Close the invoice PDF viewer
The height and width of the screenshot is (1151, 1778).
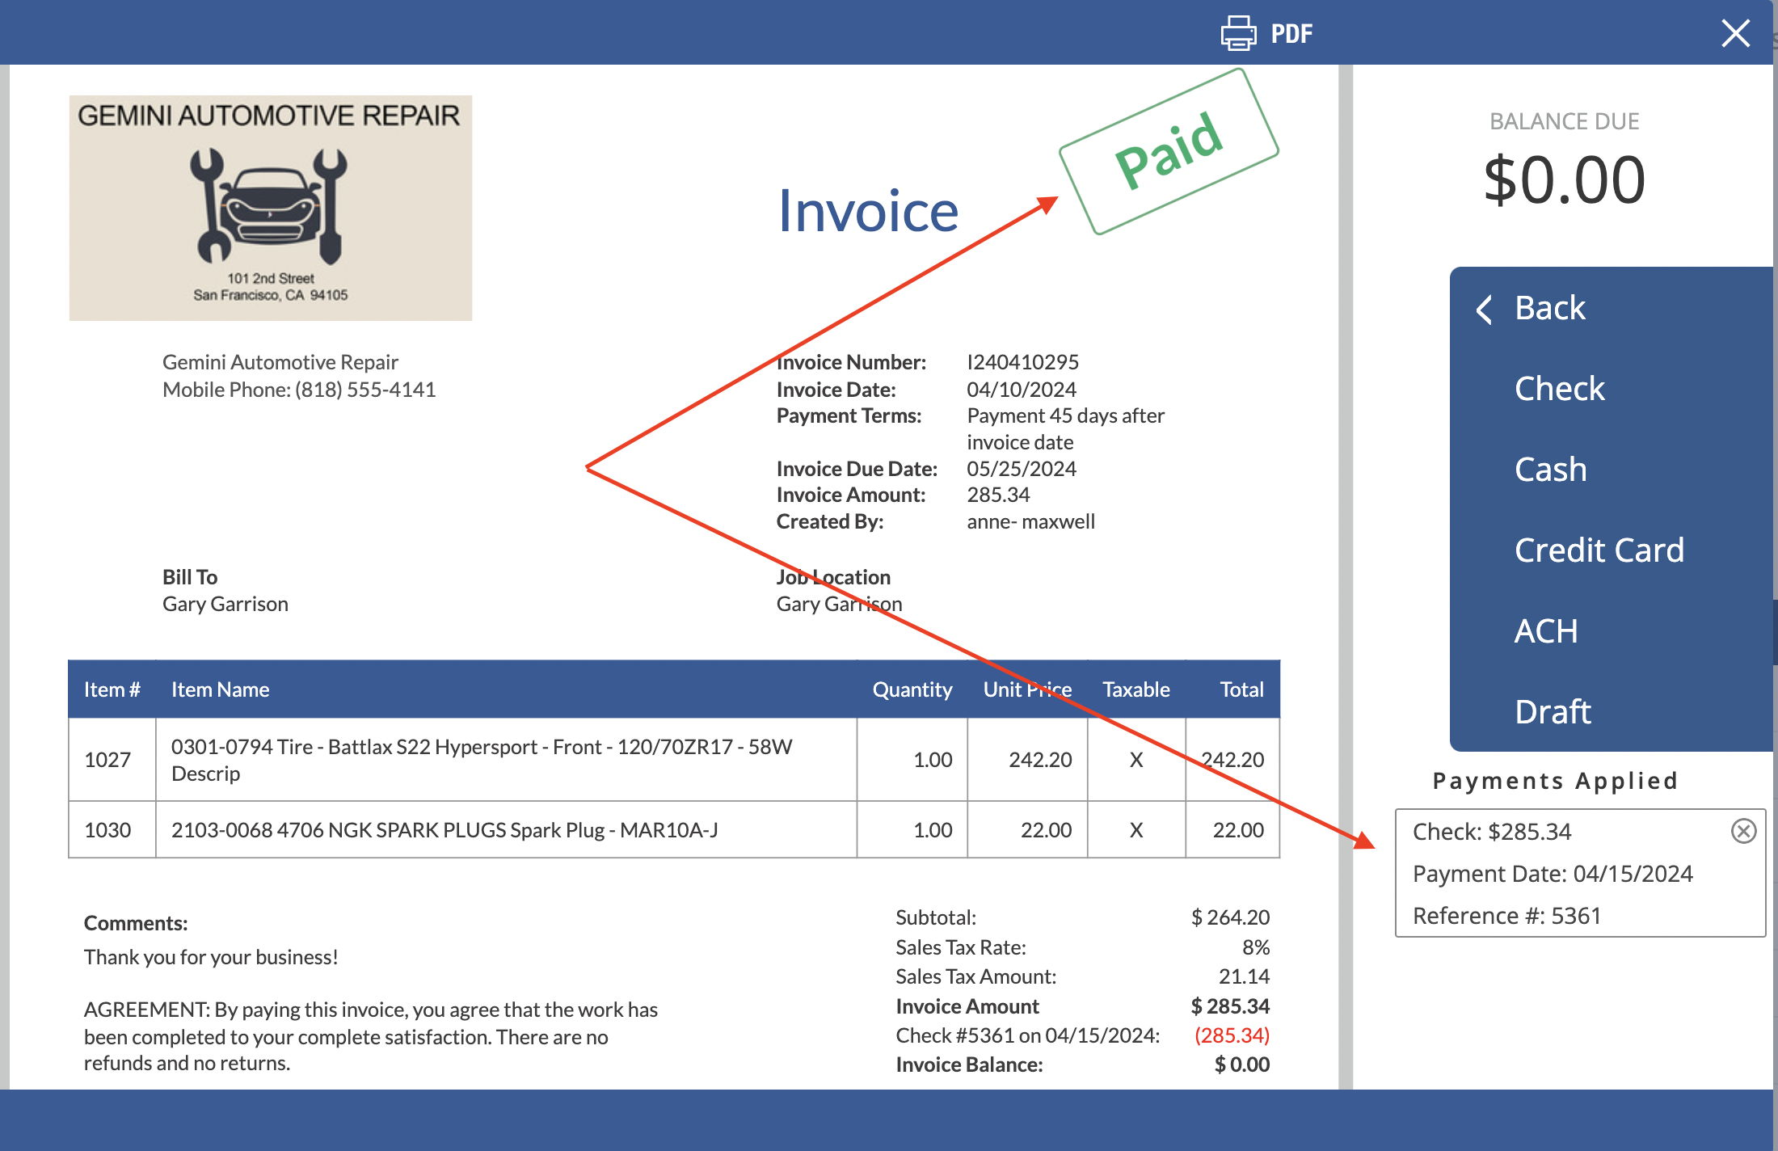pyautogui.click(x=1739, y=32)
